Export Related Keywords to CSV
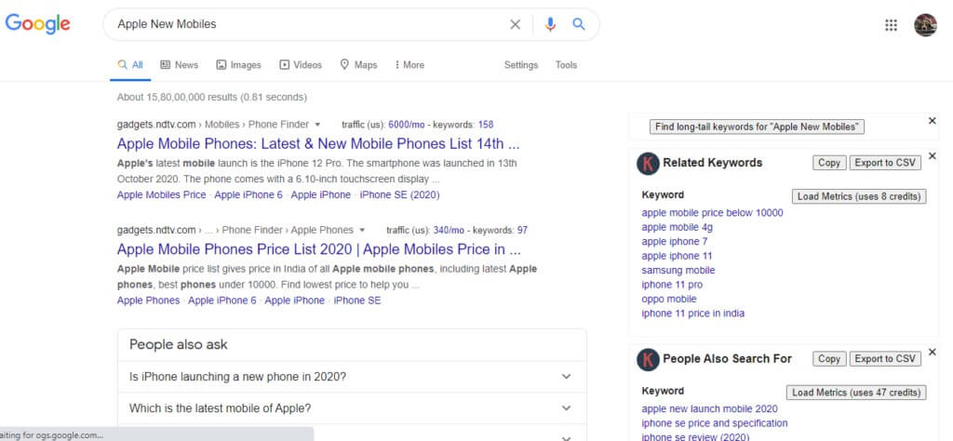The height and width of the screenshot is (441, 953). [885, 163]
